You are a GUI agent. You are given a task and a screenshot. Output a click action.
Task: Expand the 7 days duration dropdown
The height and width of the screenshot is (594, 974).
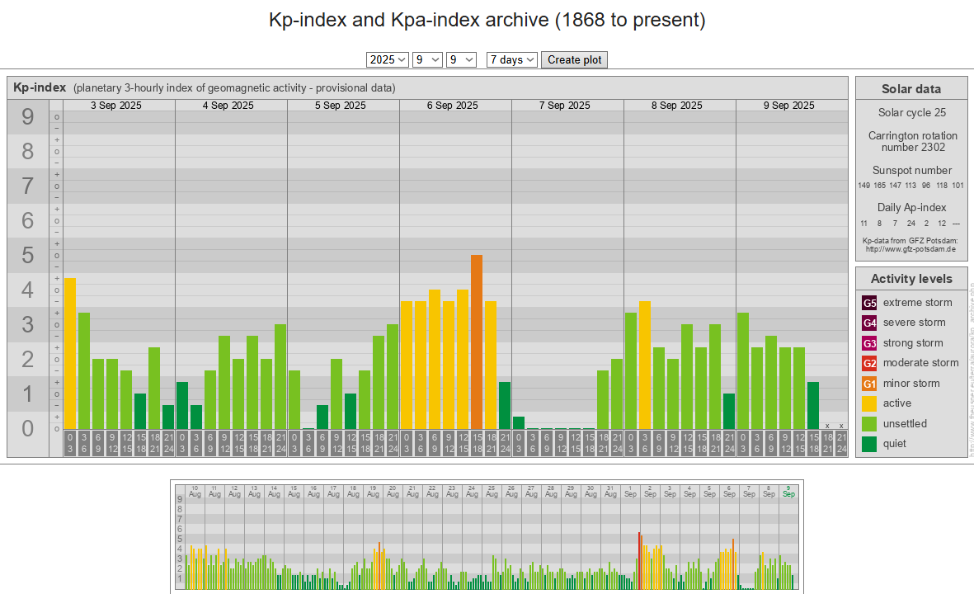tap(511, 59)
